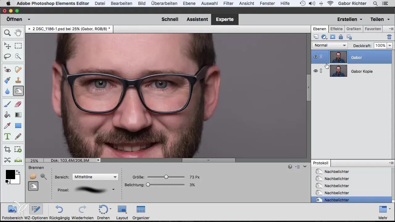Expand the Teilen menu

379,19
